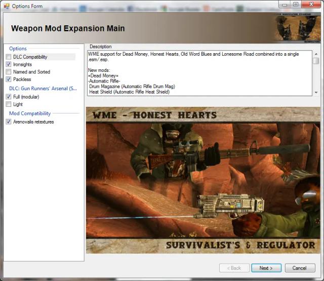This screenshot has width=324, height=281.
Task: Click inside the Description text box
Action: 199,73
